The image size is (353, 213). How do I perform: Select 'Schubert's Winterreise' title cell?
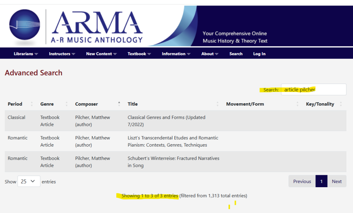(173, 162)
